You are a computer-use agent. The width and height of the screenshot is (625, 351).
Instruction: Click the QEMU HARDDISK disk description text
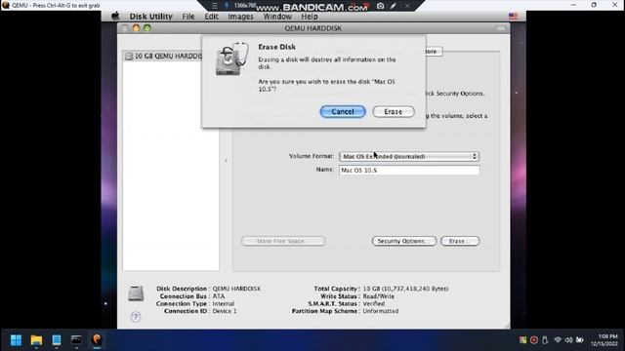tap(236, 289)
